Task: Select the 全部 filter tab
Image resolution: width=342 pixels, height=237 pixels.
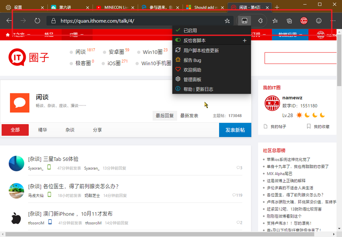Action: (x=15, y=130)
